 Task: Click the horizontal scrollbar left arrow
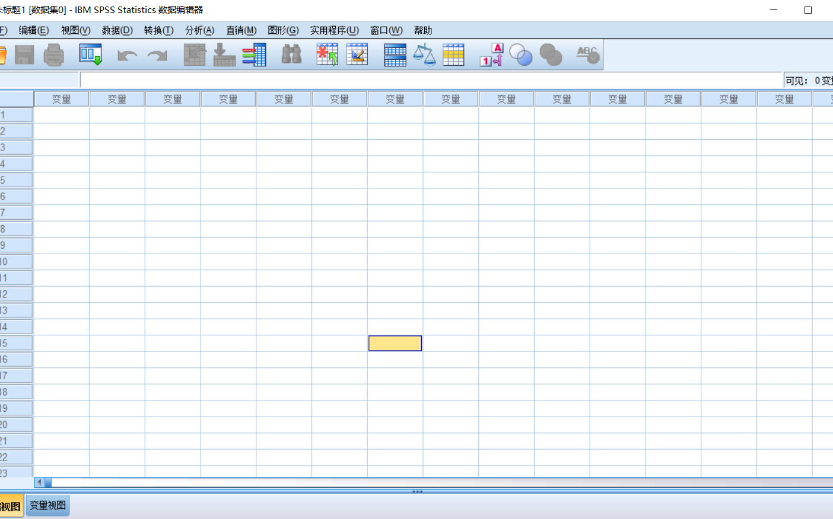[x=40, y=482]
